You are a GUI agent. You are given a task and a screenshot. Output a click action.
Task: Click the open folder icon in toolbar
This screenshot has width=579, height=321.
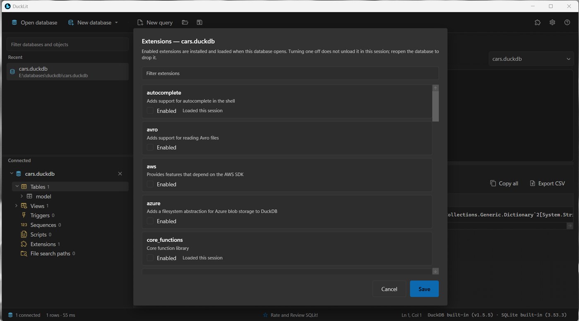click(185, 22)
